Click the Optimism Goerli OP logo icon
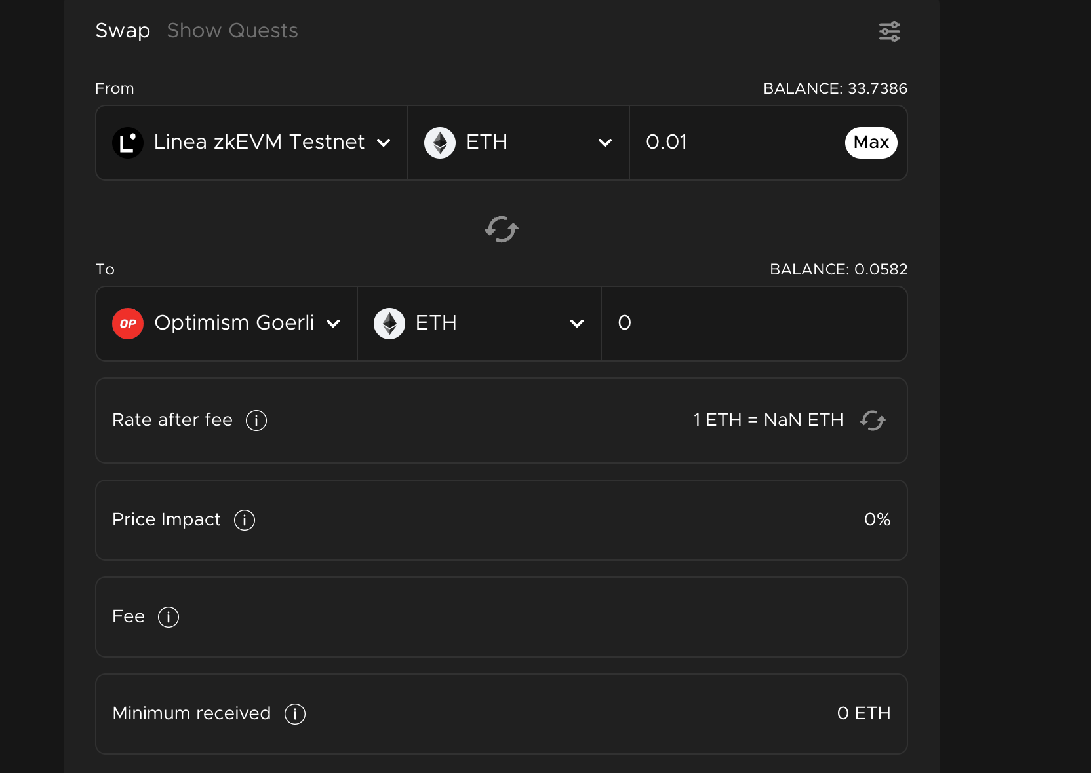The image size is (1091, 773). tap(128, 324)
